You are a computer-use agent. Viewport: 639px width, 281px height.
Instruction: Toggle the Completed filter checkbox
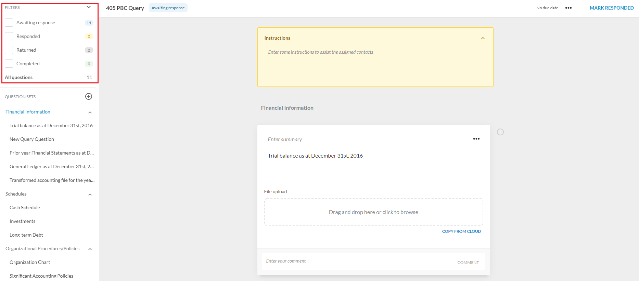tap(9, 64)
